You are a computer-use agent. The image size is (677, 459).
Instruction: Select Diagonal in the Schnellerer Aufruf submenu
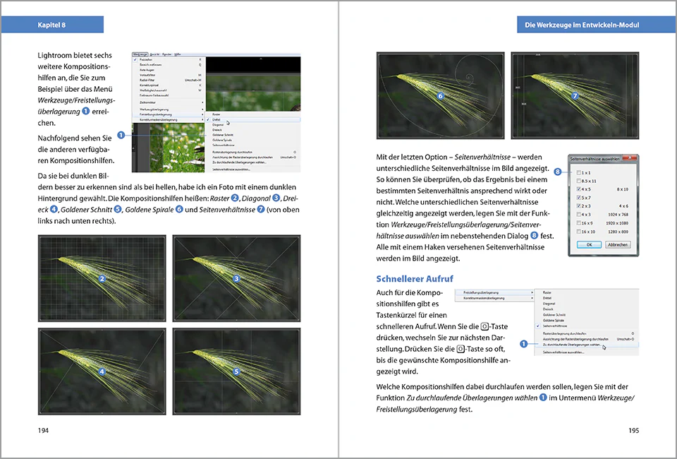point(586,304)
